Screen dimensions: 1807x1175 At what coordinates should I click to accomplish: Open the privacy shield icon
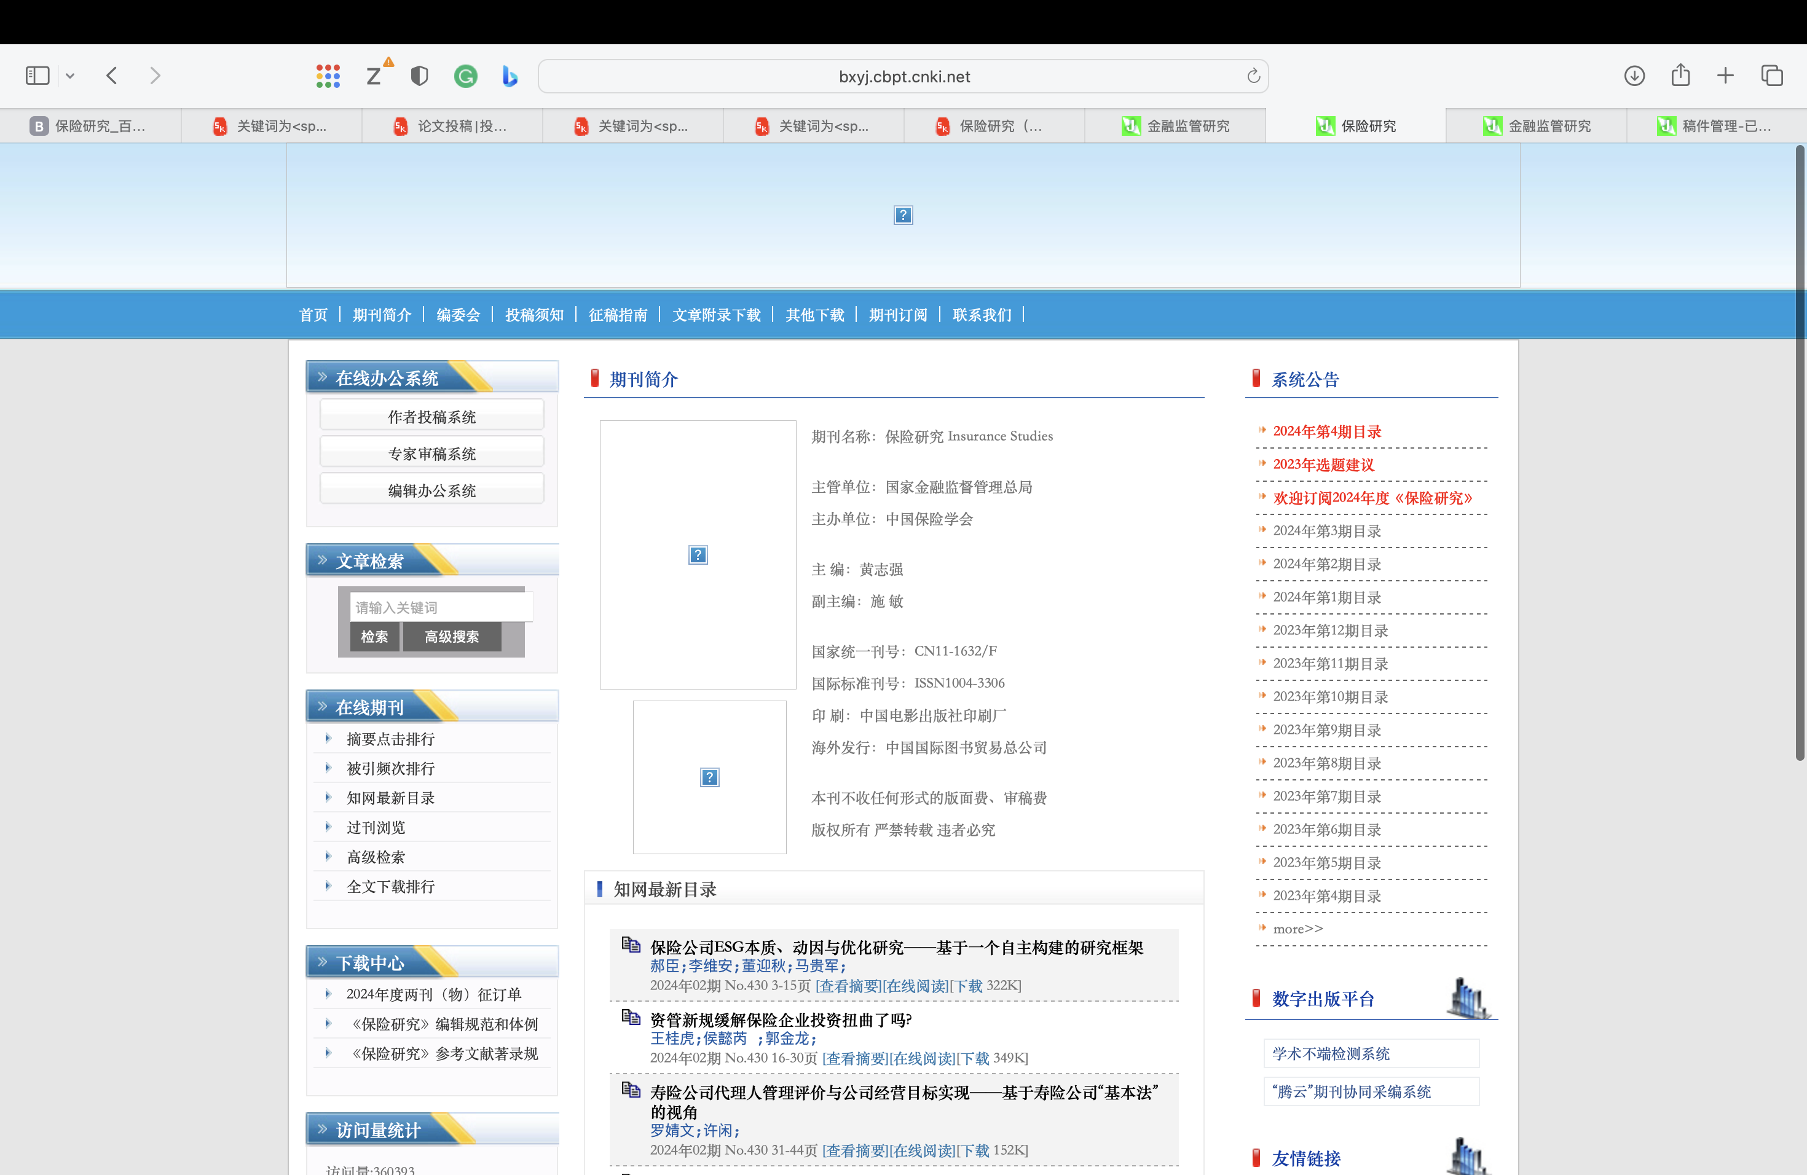[419, 76]
